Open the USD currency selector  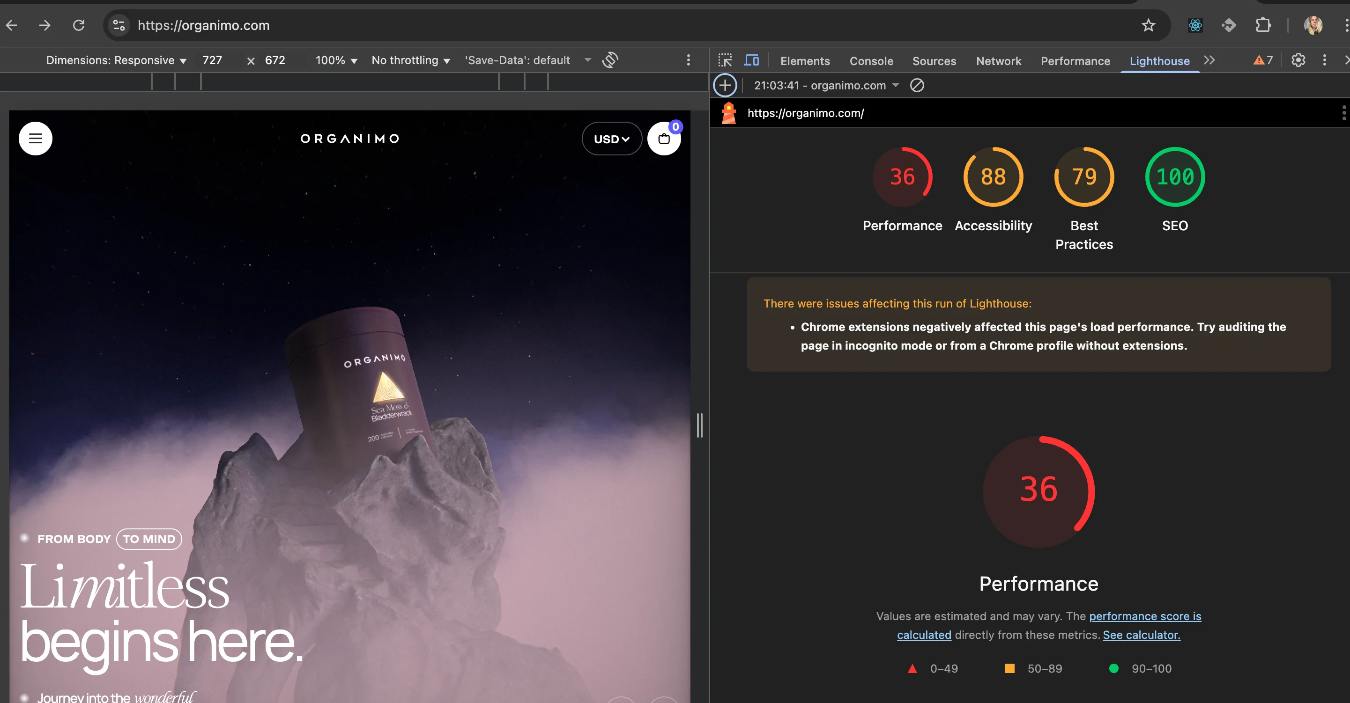[612, 139]
